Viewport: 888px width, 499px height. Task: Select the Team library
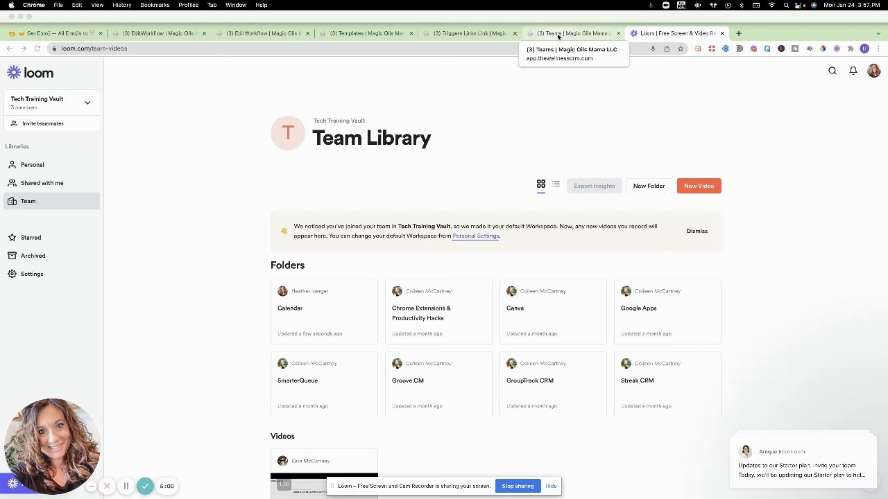click(x=51, y=201)
